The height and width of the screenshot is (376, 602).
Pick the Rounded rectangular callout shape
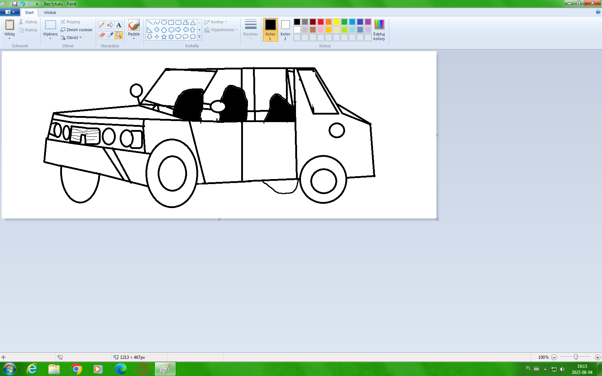pos(178,37)
